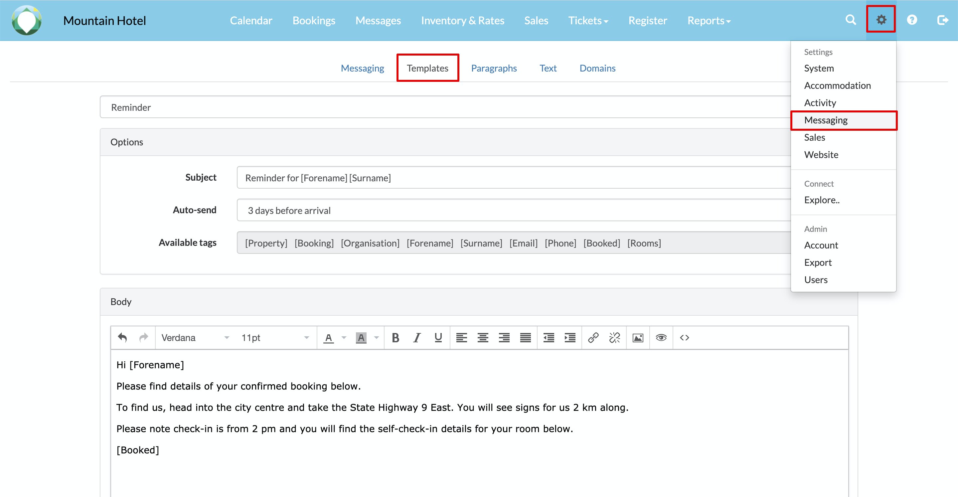Click the search magnifier in header
The image size is (958, 497).
tap(851, 20)
